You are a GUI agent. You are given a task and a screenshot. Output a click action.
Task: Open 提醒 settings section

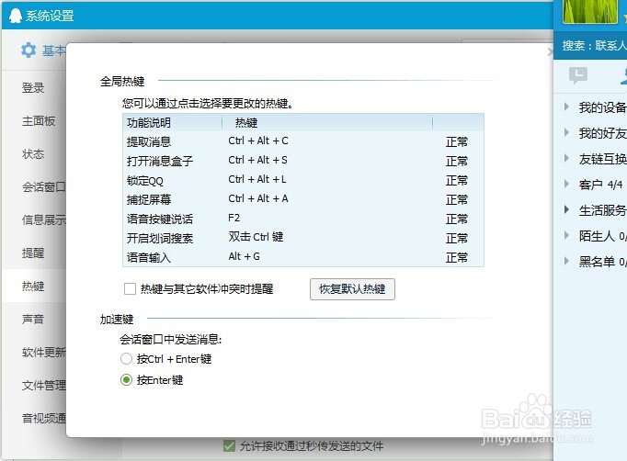(34, 253)
